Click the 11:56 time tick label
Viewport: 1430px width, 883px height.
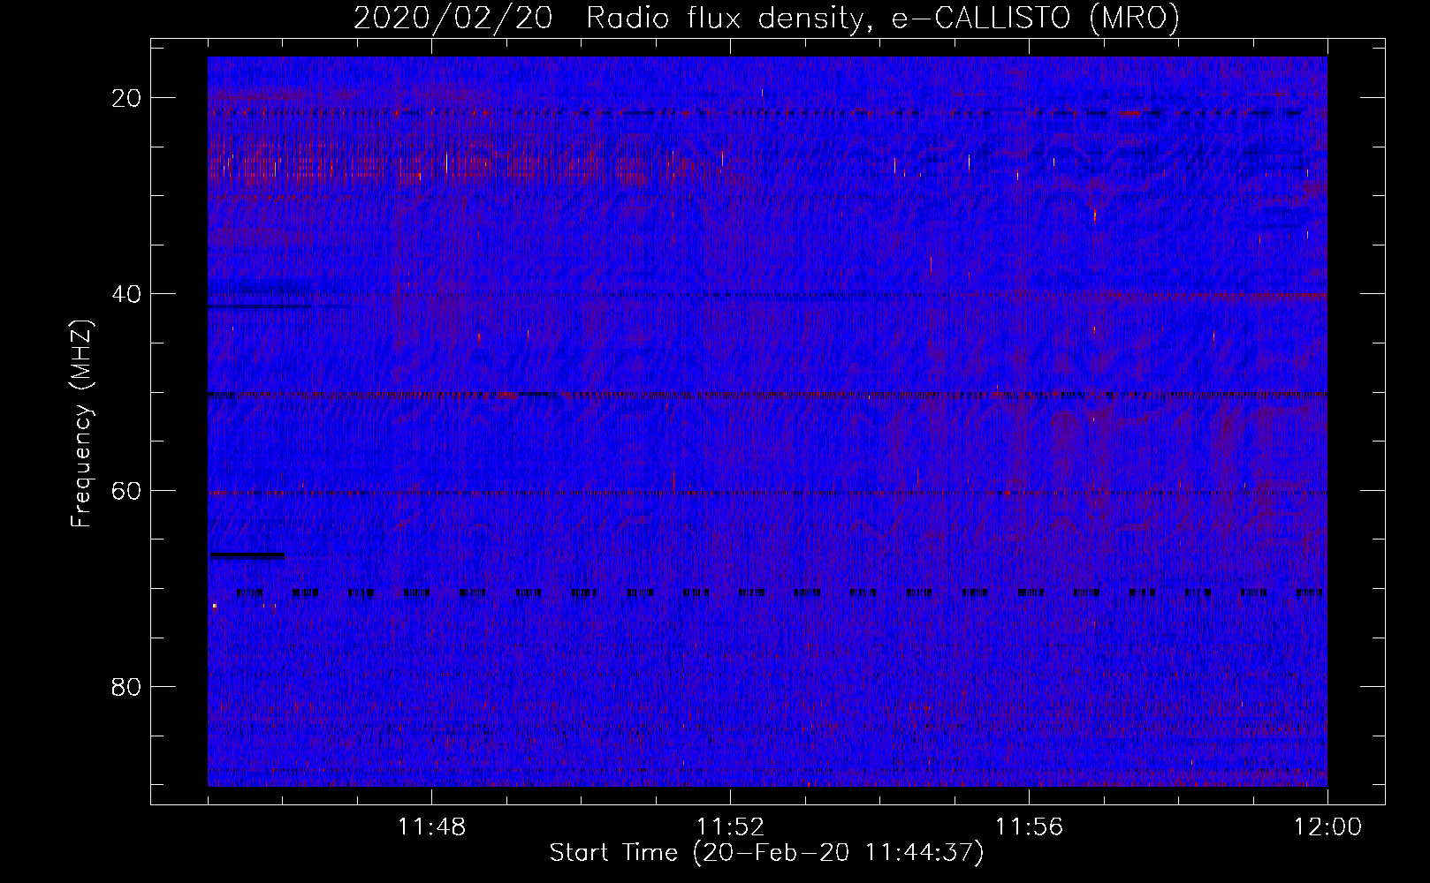pos(1029,827)
